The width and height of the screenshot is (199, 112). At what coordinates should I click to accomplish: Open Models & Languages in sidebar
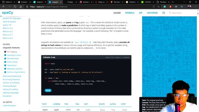tap(12, 18)
